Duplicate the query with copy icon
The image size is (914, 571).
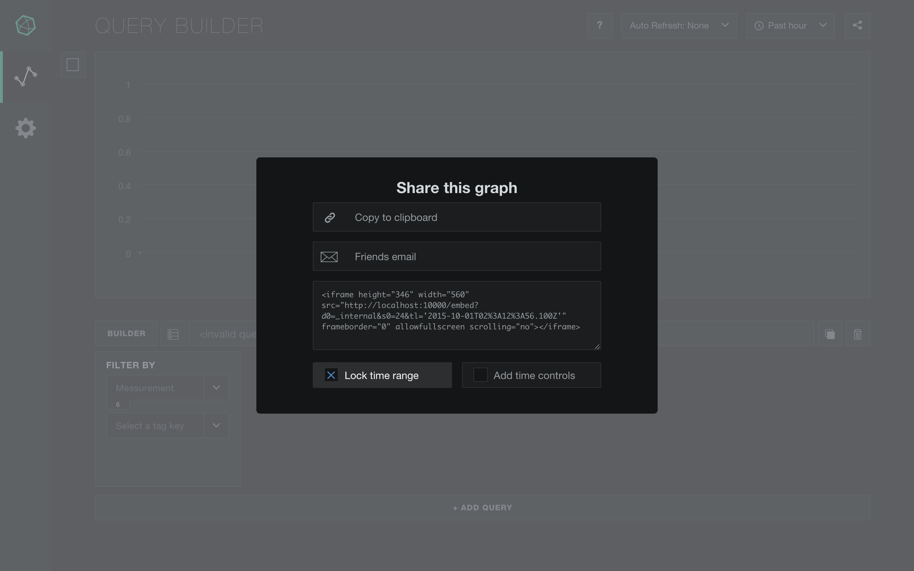pos(830,334)
